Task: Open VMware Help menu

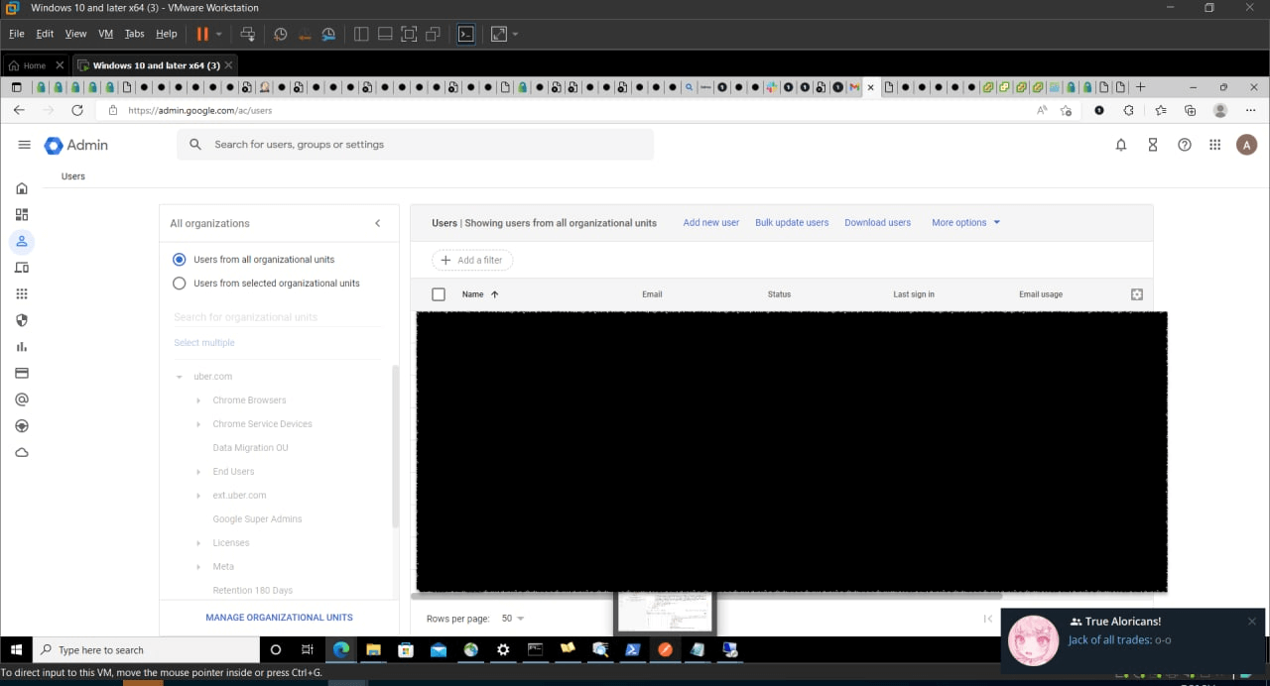Action: pyautogui.click(x=166, y=34)
